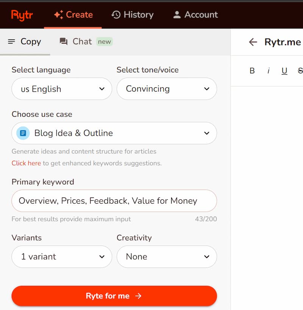Toggle strikethrough formatting

(300, 71)
